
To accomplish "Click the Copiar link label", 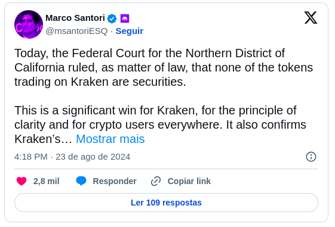I will click(x=189, y=181).
